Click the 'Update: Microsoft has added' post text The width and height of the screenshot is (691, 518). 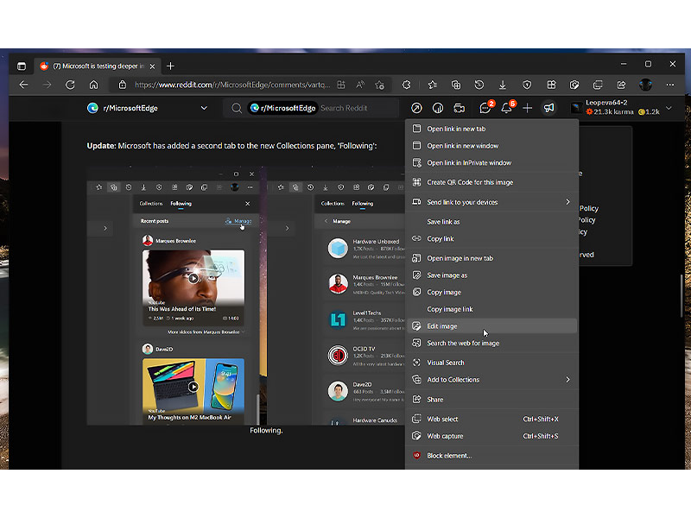[x=231, y=146]
